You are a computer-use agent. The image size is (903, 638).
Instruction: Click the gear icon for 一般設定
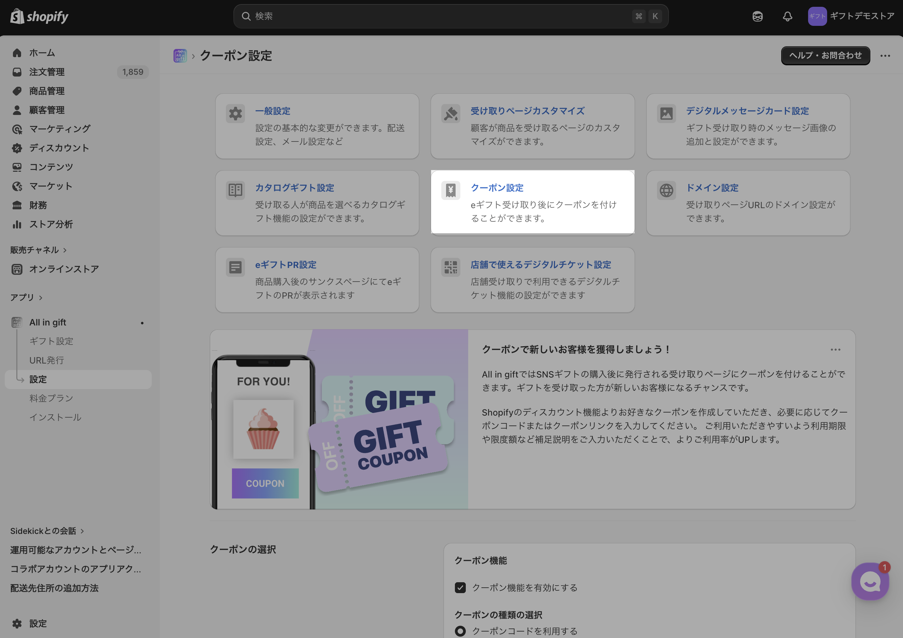coord(235,114)
